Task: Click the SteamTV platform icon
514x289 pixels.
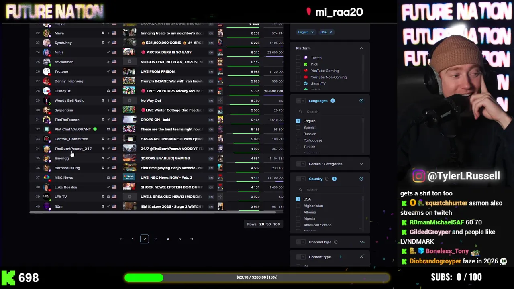Action: point(306,83)
